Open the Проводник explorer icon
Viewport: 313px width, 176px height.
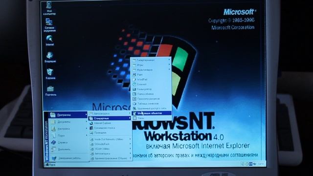pos(91,132)
